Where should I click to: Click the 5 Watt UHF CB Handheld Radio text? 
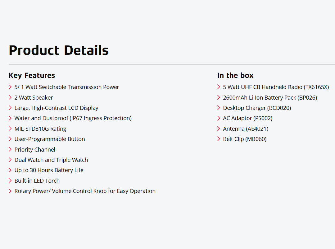tap(276, 87)
